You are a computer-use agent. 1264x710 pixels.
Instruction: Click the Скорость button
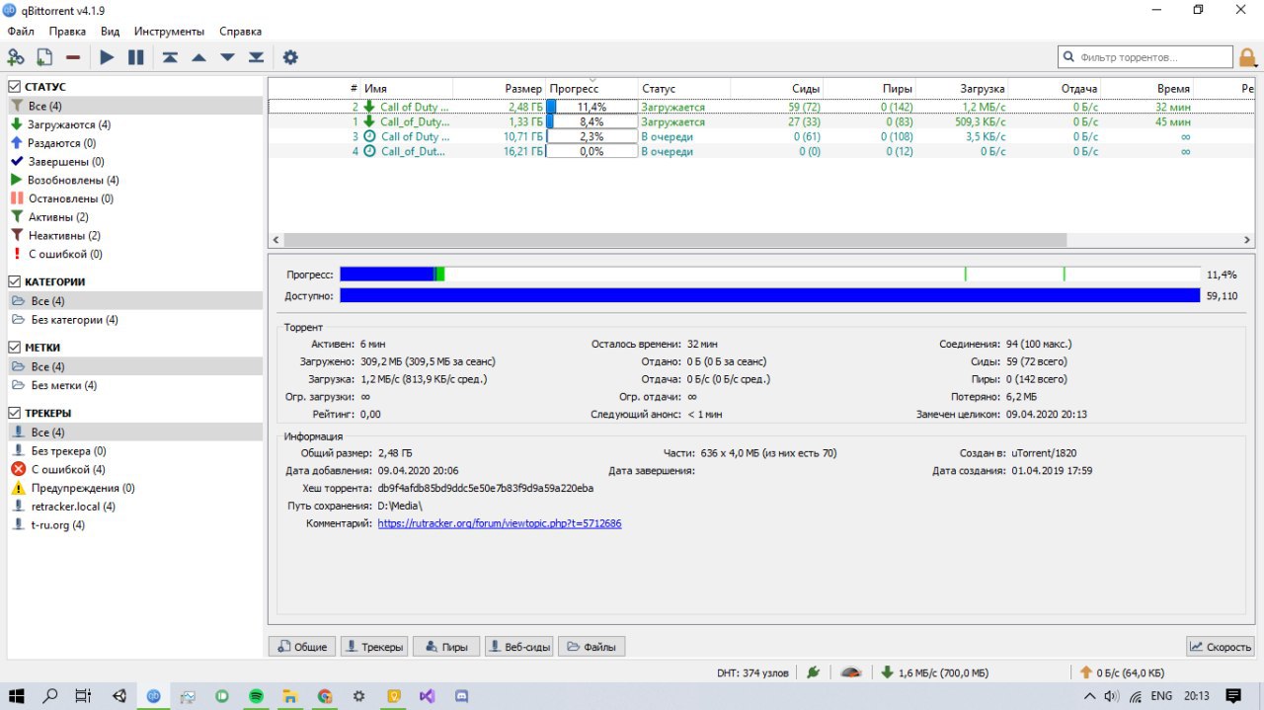(x=1221, y=647)
